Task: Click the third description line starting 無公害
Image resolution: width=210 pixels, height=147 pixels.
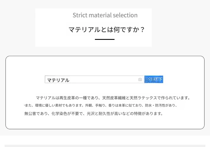Action: [94, 114]
